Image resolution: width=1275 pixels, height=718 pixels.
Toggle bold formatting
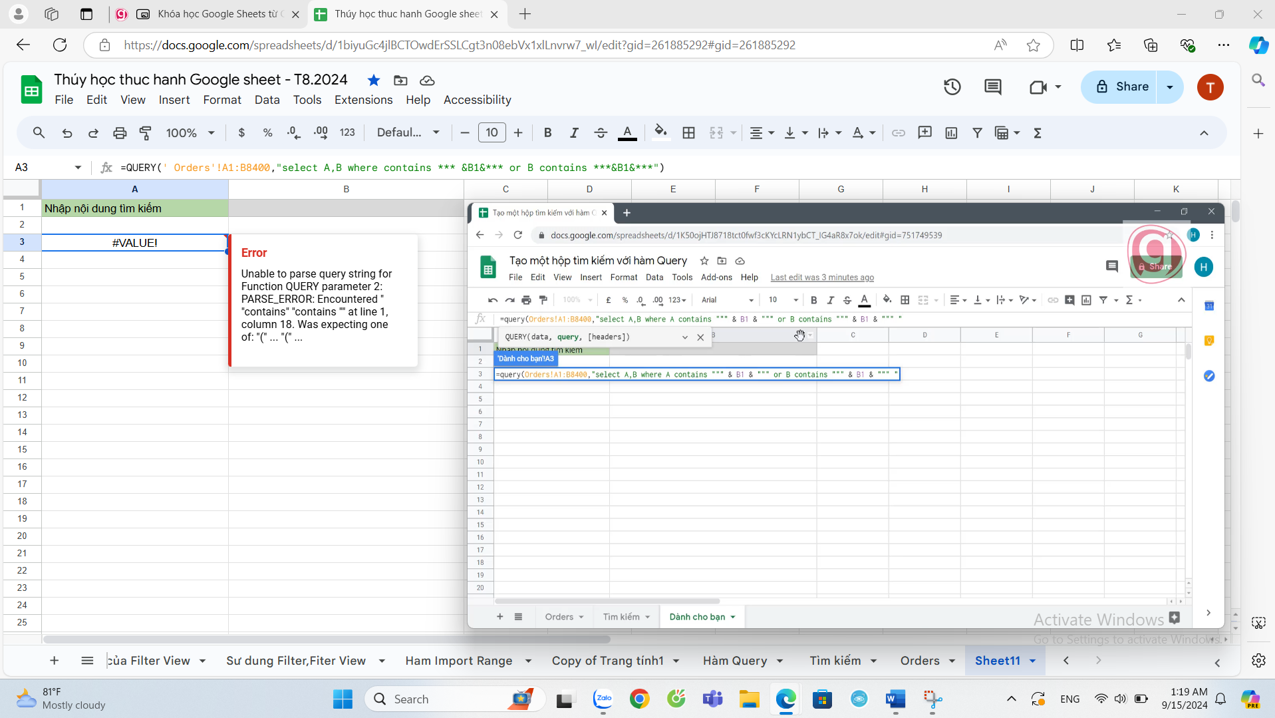[547, 133]
